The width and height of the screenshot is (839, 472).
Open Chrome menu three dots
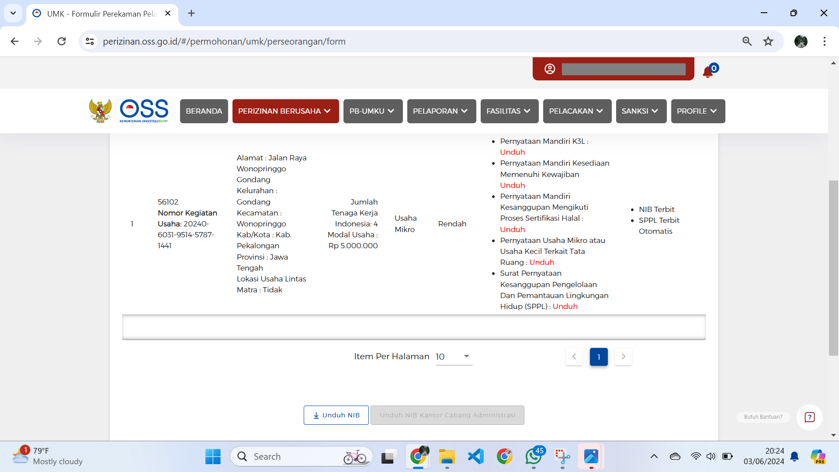coord(825,42)
